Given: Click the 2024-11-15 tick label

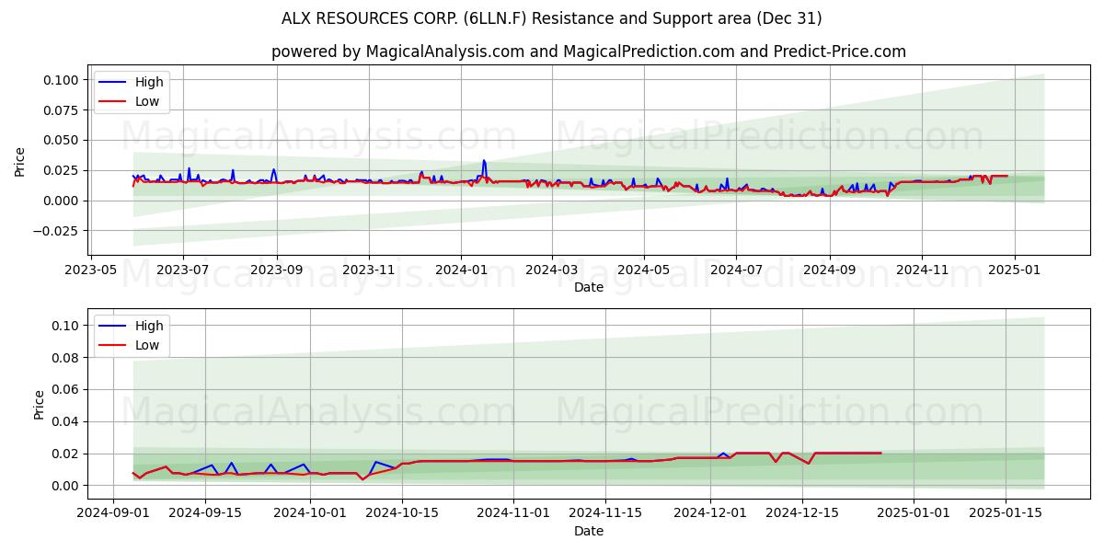Looking at the screenshot, I should [x=604, y=514].
